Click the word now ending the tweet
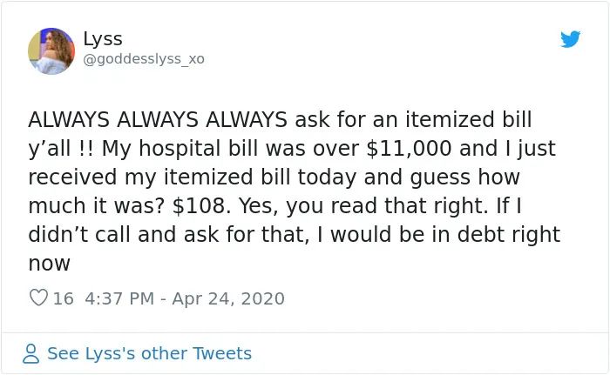The width and height of the screenshot is (610, 375). pyautogui.click(x=49, y=264)
